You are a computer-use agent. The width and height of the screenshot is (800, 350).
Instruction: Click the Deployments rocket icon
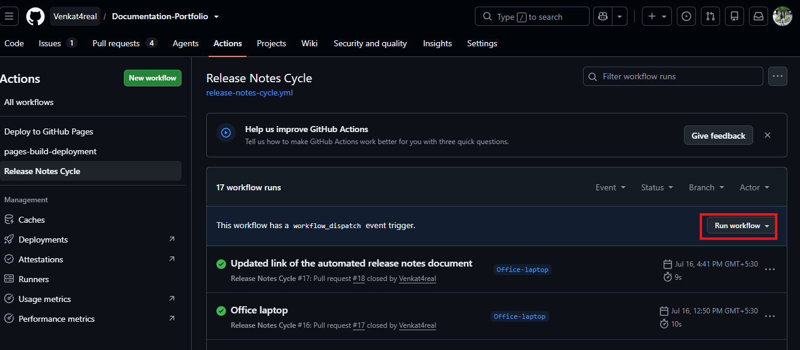tap(9, 240)
